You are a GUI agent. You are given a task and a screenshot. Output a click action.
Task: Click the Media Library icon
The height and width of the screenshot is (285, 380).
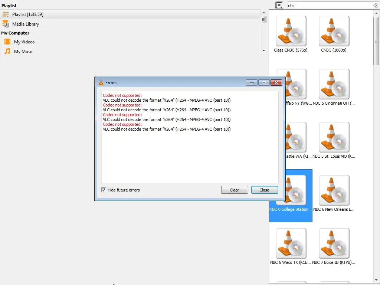point(5,24)
